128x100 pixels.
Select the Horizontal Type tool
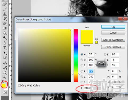[5, 48]
